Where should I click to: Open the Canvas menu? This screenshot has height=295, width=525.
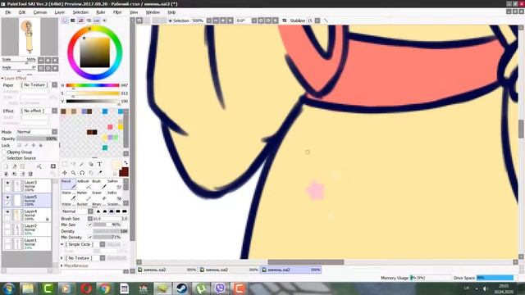click(40, 12)
